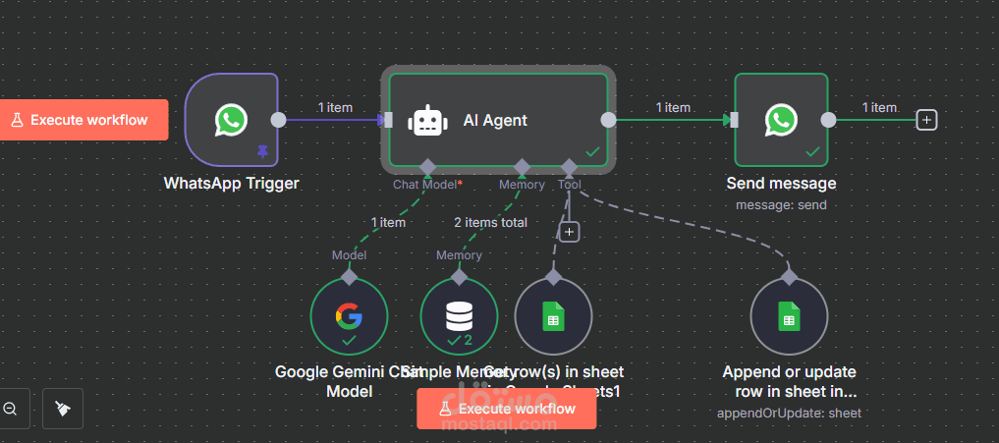Click the bottom Execute workflow button

click(x=507, y=409)
